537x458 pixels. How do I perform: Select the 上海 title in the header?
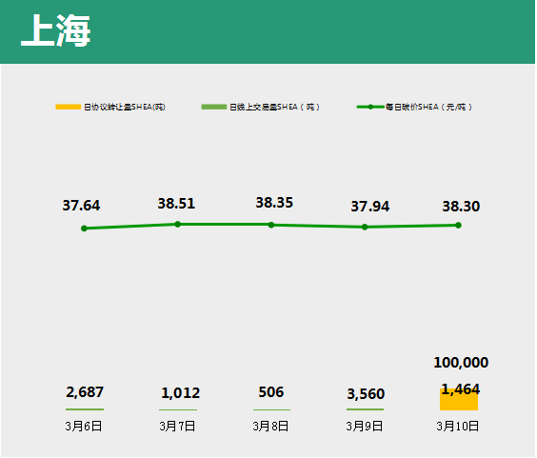pos(56,30)
